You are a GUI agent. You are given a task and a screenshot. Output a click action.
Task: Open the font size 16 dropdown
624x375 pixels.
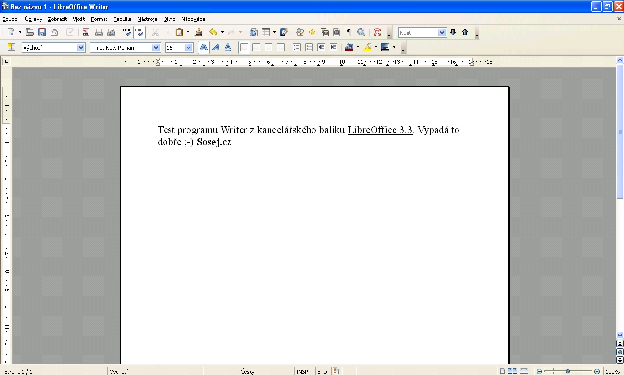(189, 48)
